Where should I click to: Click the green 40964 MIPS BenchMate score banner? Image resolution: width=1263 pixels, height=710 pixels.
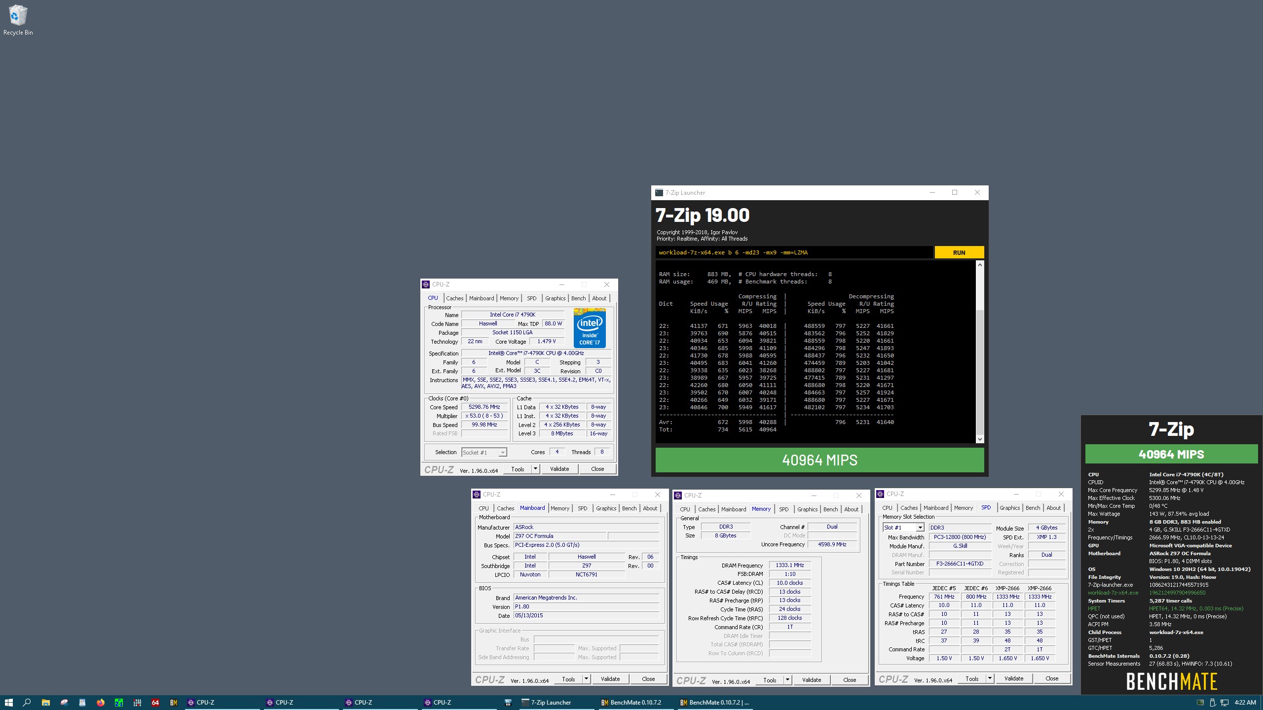point(1171,454)
